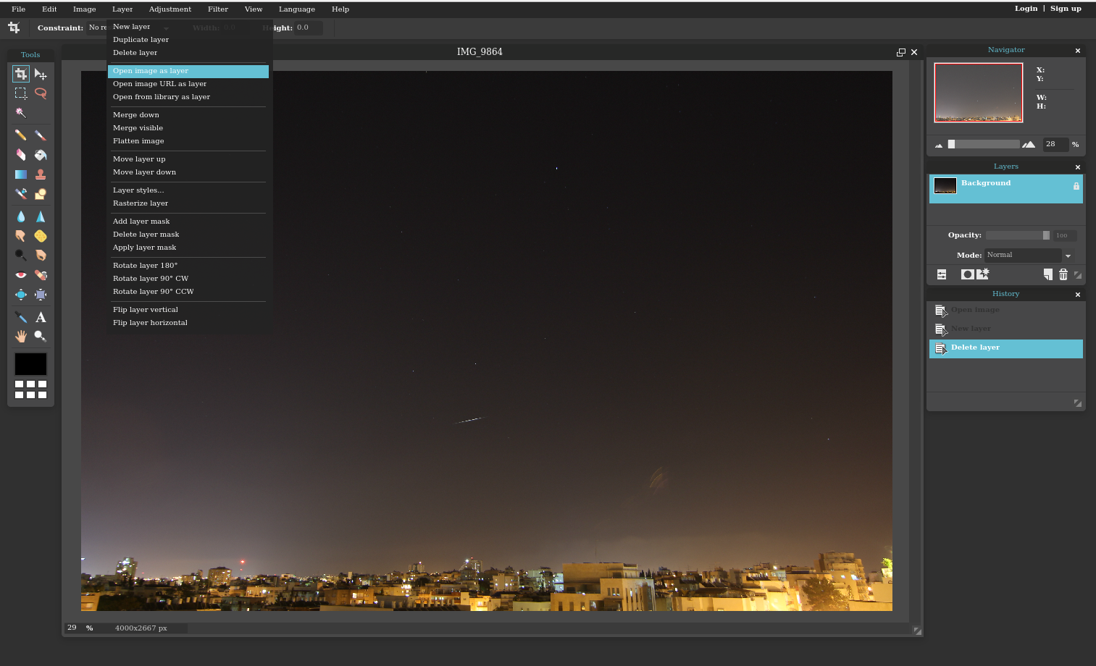Viewport: 1096px width, 666px height.
Task: Select the Bloat tool
Action: pyautogui.click(x=21, y=295)
